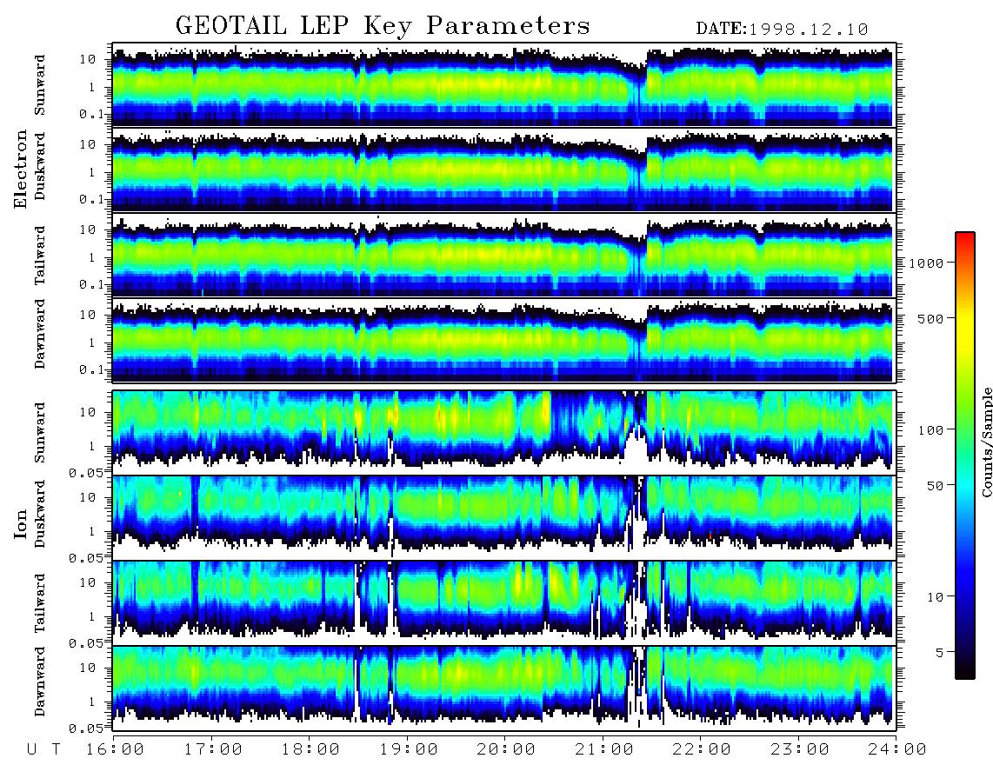Inspect the Ion Sunward spectrogram panel
Image resolution: width=993 pixels, height=765 pixels.
504,433
